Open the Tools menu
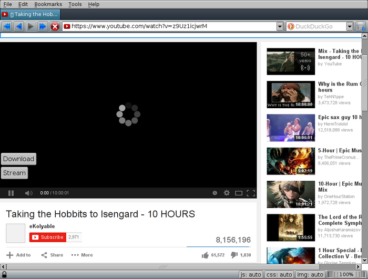368x279 pixels. pyautogui.click(x=75, y=4)
